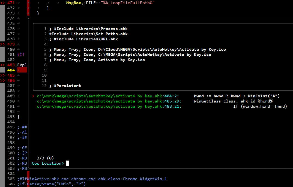Click the preview line with D:\Cloud\MEGA icon path
The height and width of the screenshot is (187, 293).
coord(137,49)
